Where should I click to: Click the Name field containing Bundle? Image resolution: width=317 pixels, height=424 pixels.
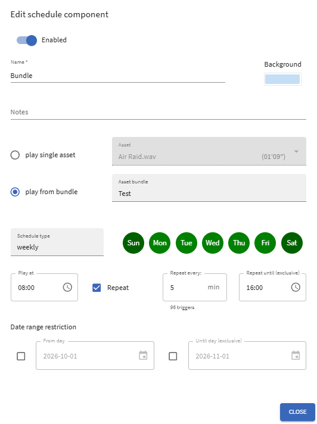(x=117, y=76)
